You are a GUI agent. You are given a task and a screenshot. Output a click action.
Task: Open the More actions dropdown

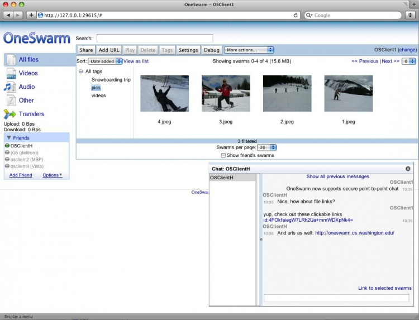pyautogui.click(x=249, y=50)
